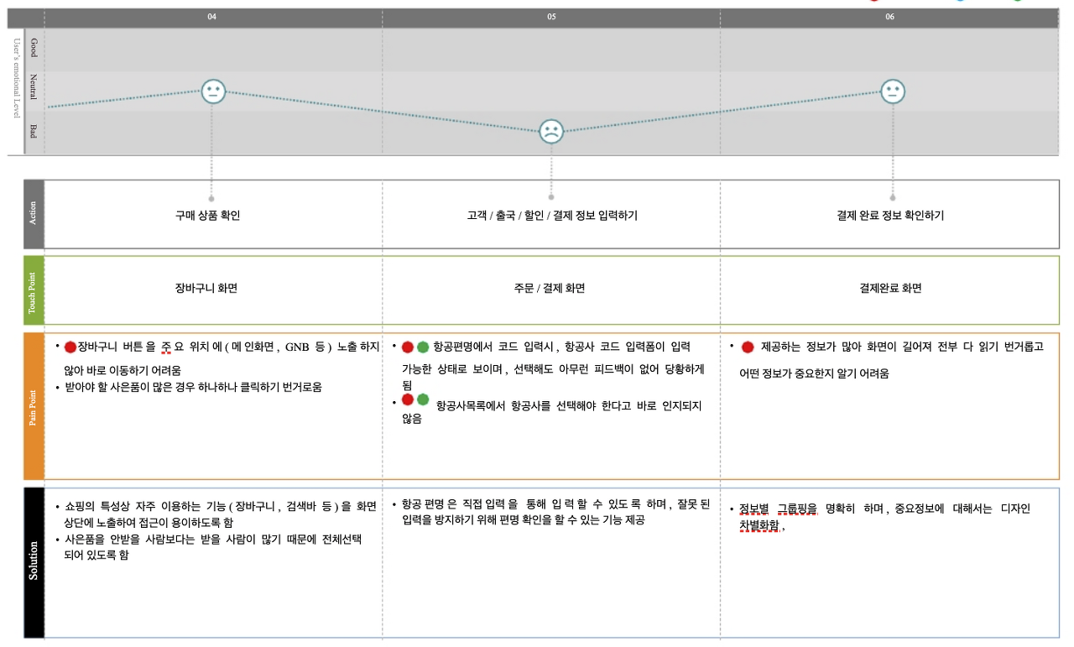Screen dimensions: 1074x647
Task: Click solution text 사은품을 안받을 사람보다는
Action: point(213,547)
